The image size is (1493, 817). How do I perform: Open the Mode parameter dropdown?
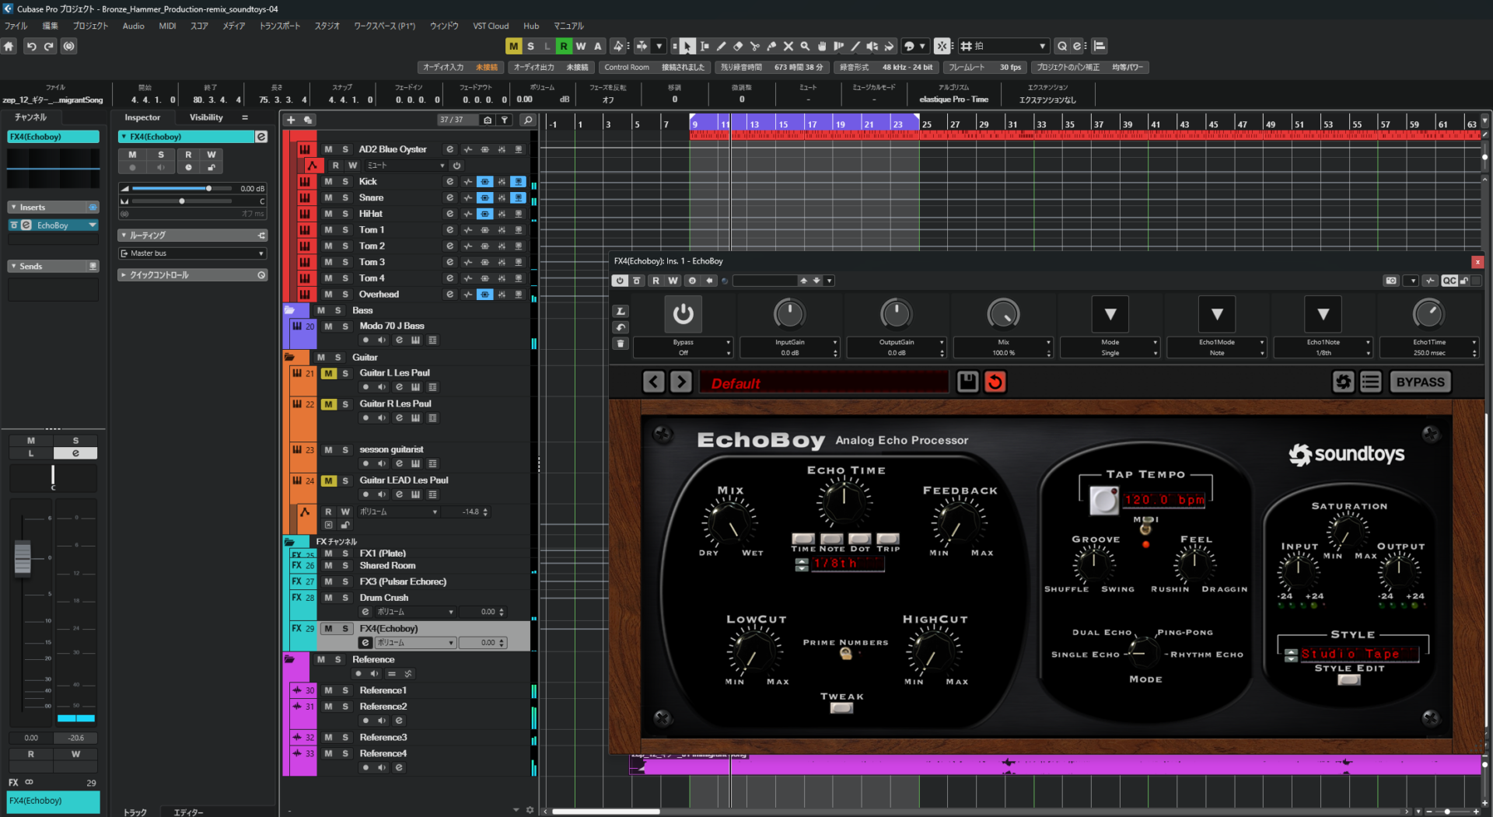pos(1110,314)
